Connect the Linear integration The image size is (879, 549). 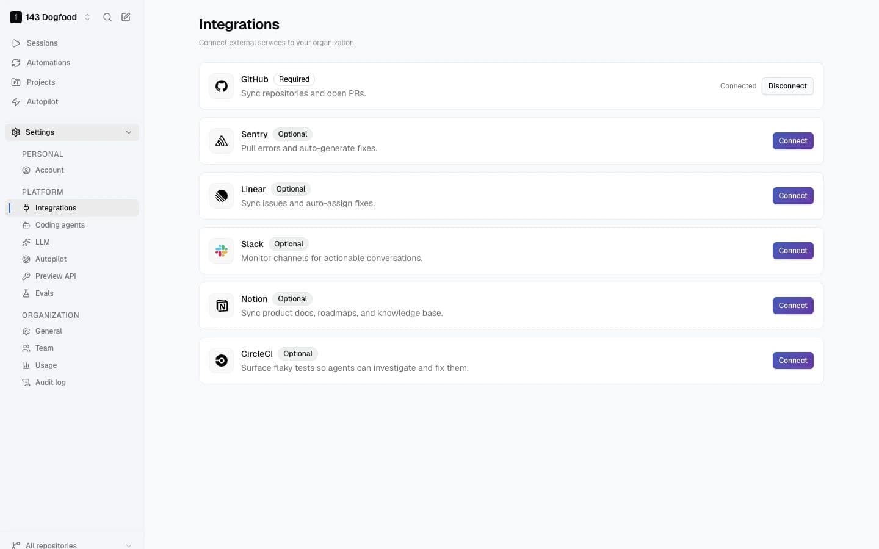coord(793,196)
